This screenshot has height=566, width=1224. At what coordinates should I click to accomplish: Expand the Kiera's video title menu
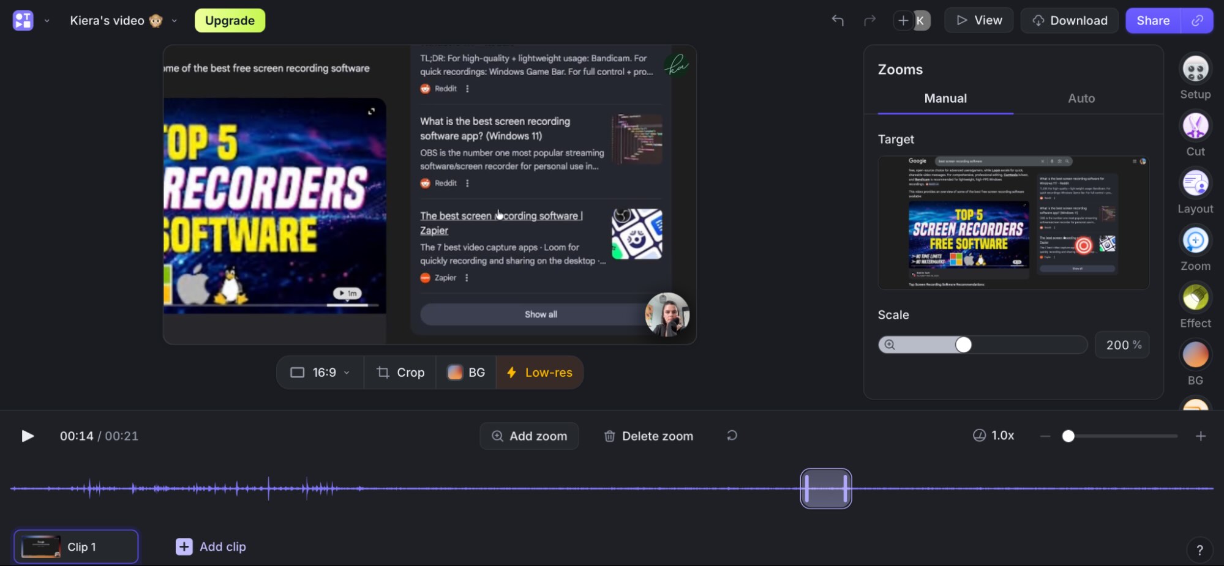(175, 20)
